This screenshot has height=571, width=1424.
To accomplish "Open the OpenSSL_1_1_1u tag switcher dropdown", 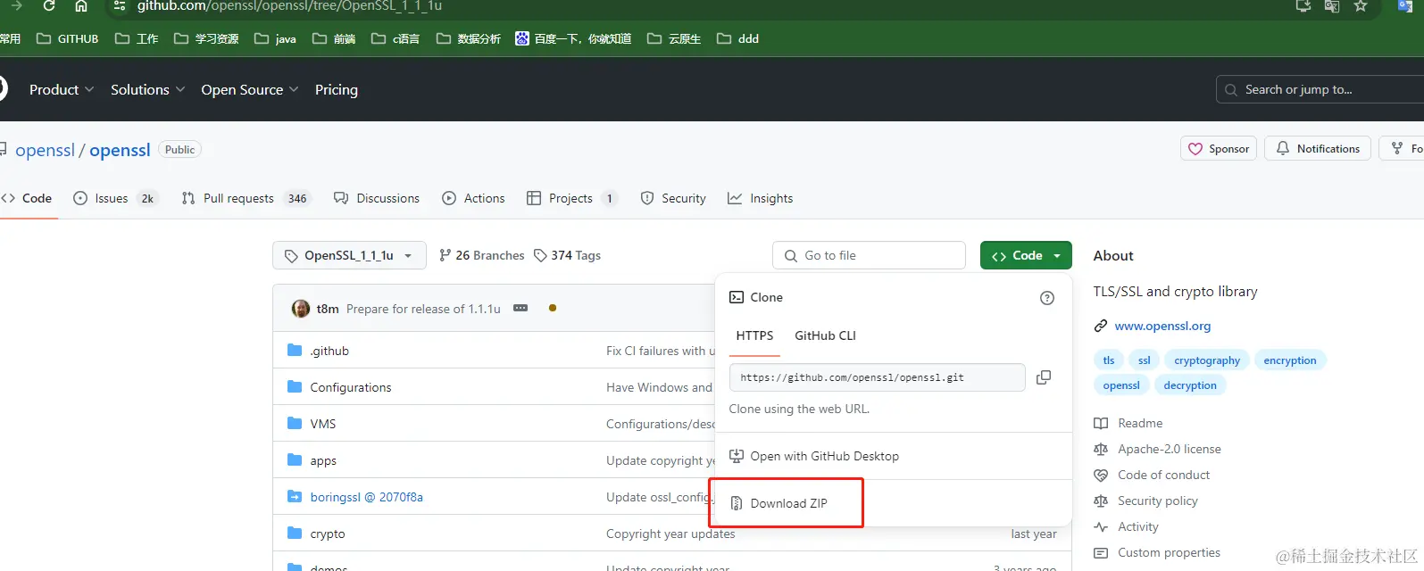I will tap(349, 255).
